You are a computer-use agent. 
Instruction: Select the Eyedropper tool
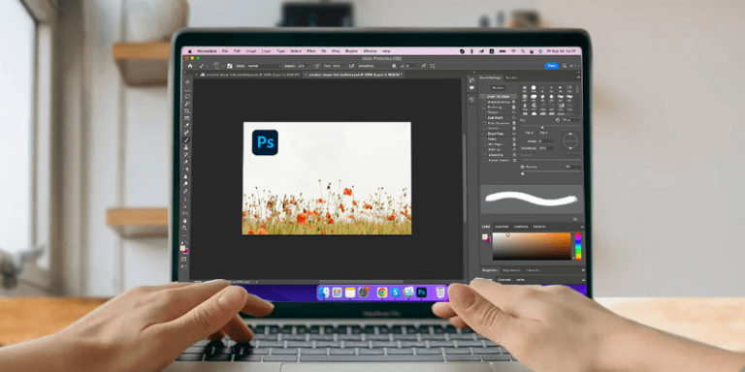click(x=187, y=125)
